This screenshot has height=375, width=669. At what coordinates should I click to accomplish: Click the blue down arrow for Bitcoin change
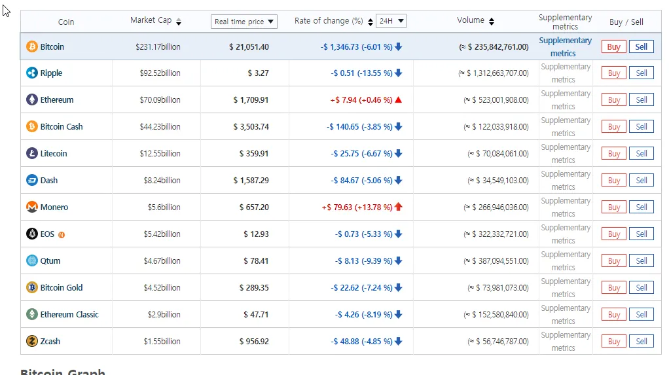tap(399, 46)
